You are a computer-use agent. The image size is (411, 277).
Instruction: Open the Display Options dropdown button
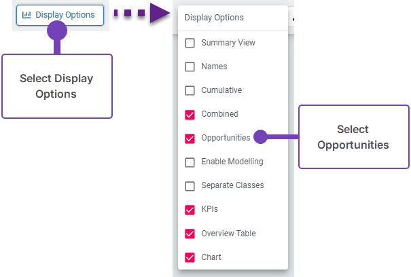[x=60, y=15]
